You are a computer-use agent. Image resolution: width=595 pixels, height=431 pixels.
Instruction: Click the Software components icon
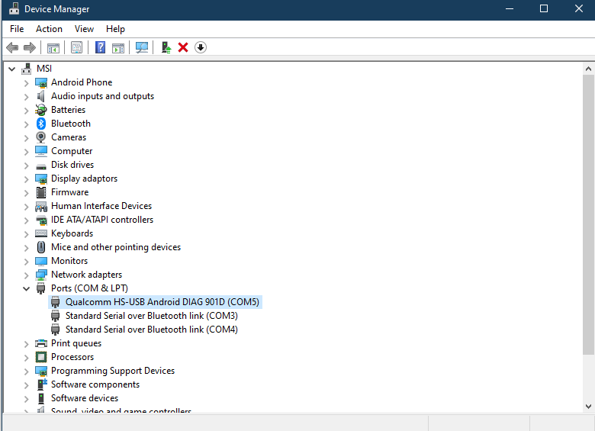[x=42, y=384]
